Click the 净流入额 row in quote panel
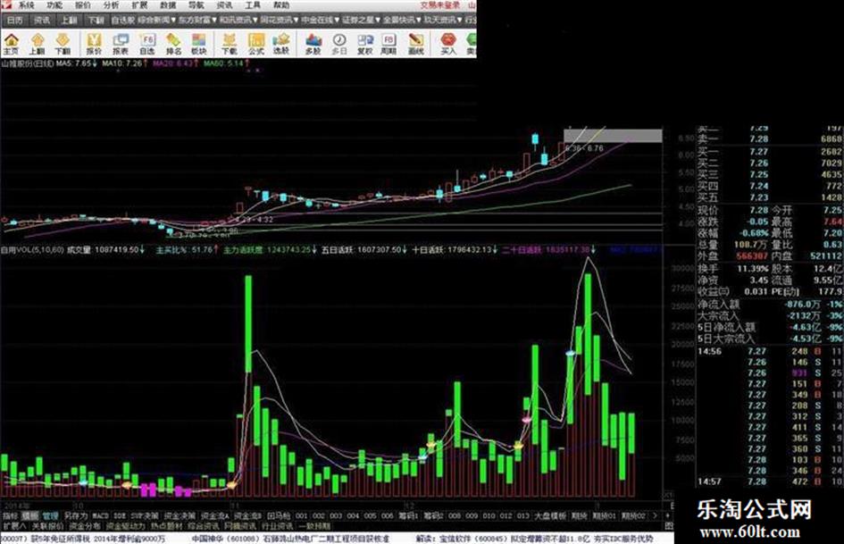 [x=770, y=305]
